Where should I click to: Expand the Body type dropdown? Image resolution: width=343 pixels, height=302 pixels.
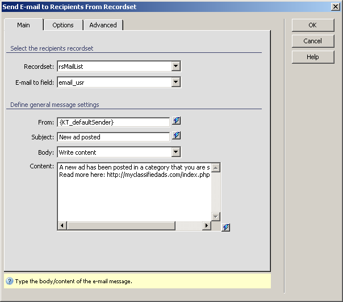click(176, 152)
